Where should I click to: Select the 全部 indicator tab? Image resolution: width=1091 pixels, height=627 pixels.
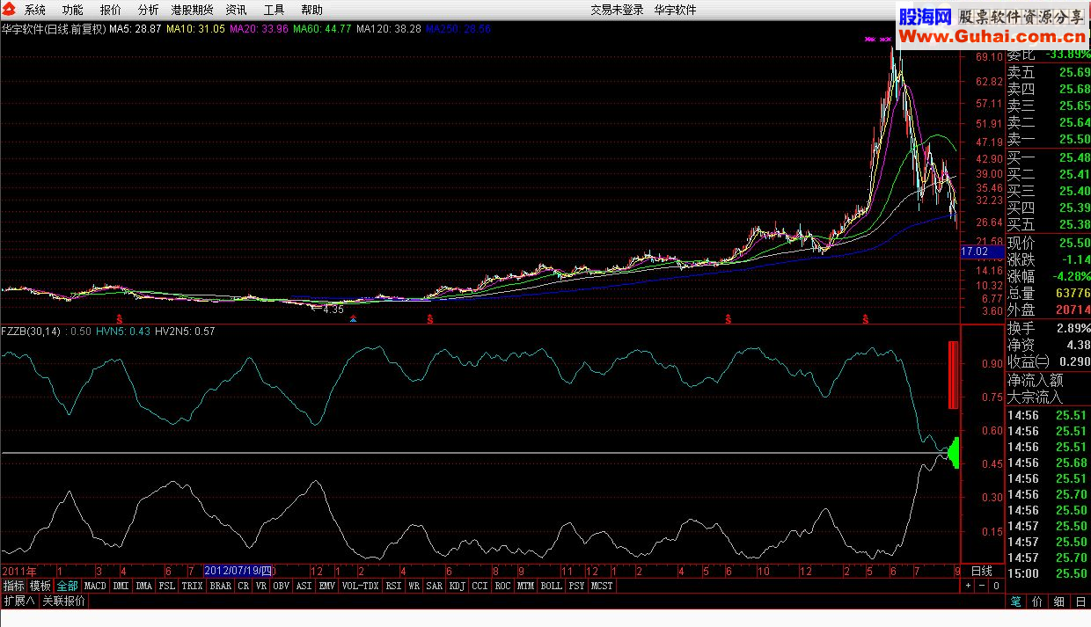[68, 586]
